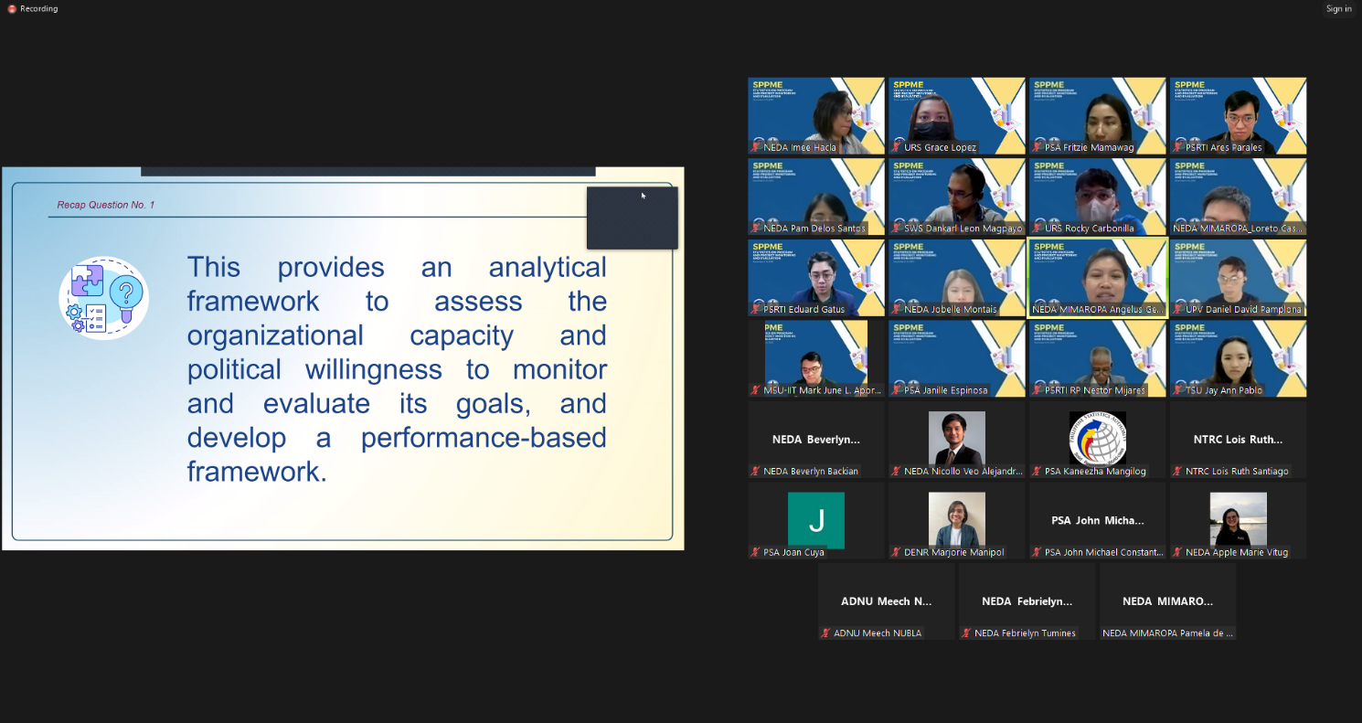Click muted mic icon beside NTRC Lois Ruth Santiago

pyautogui.click(x=1178, y=472)
